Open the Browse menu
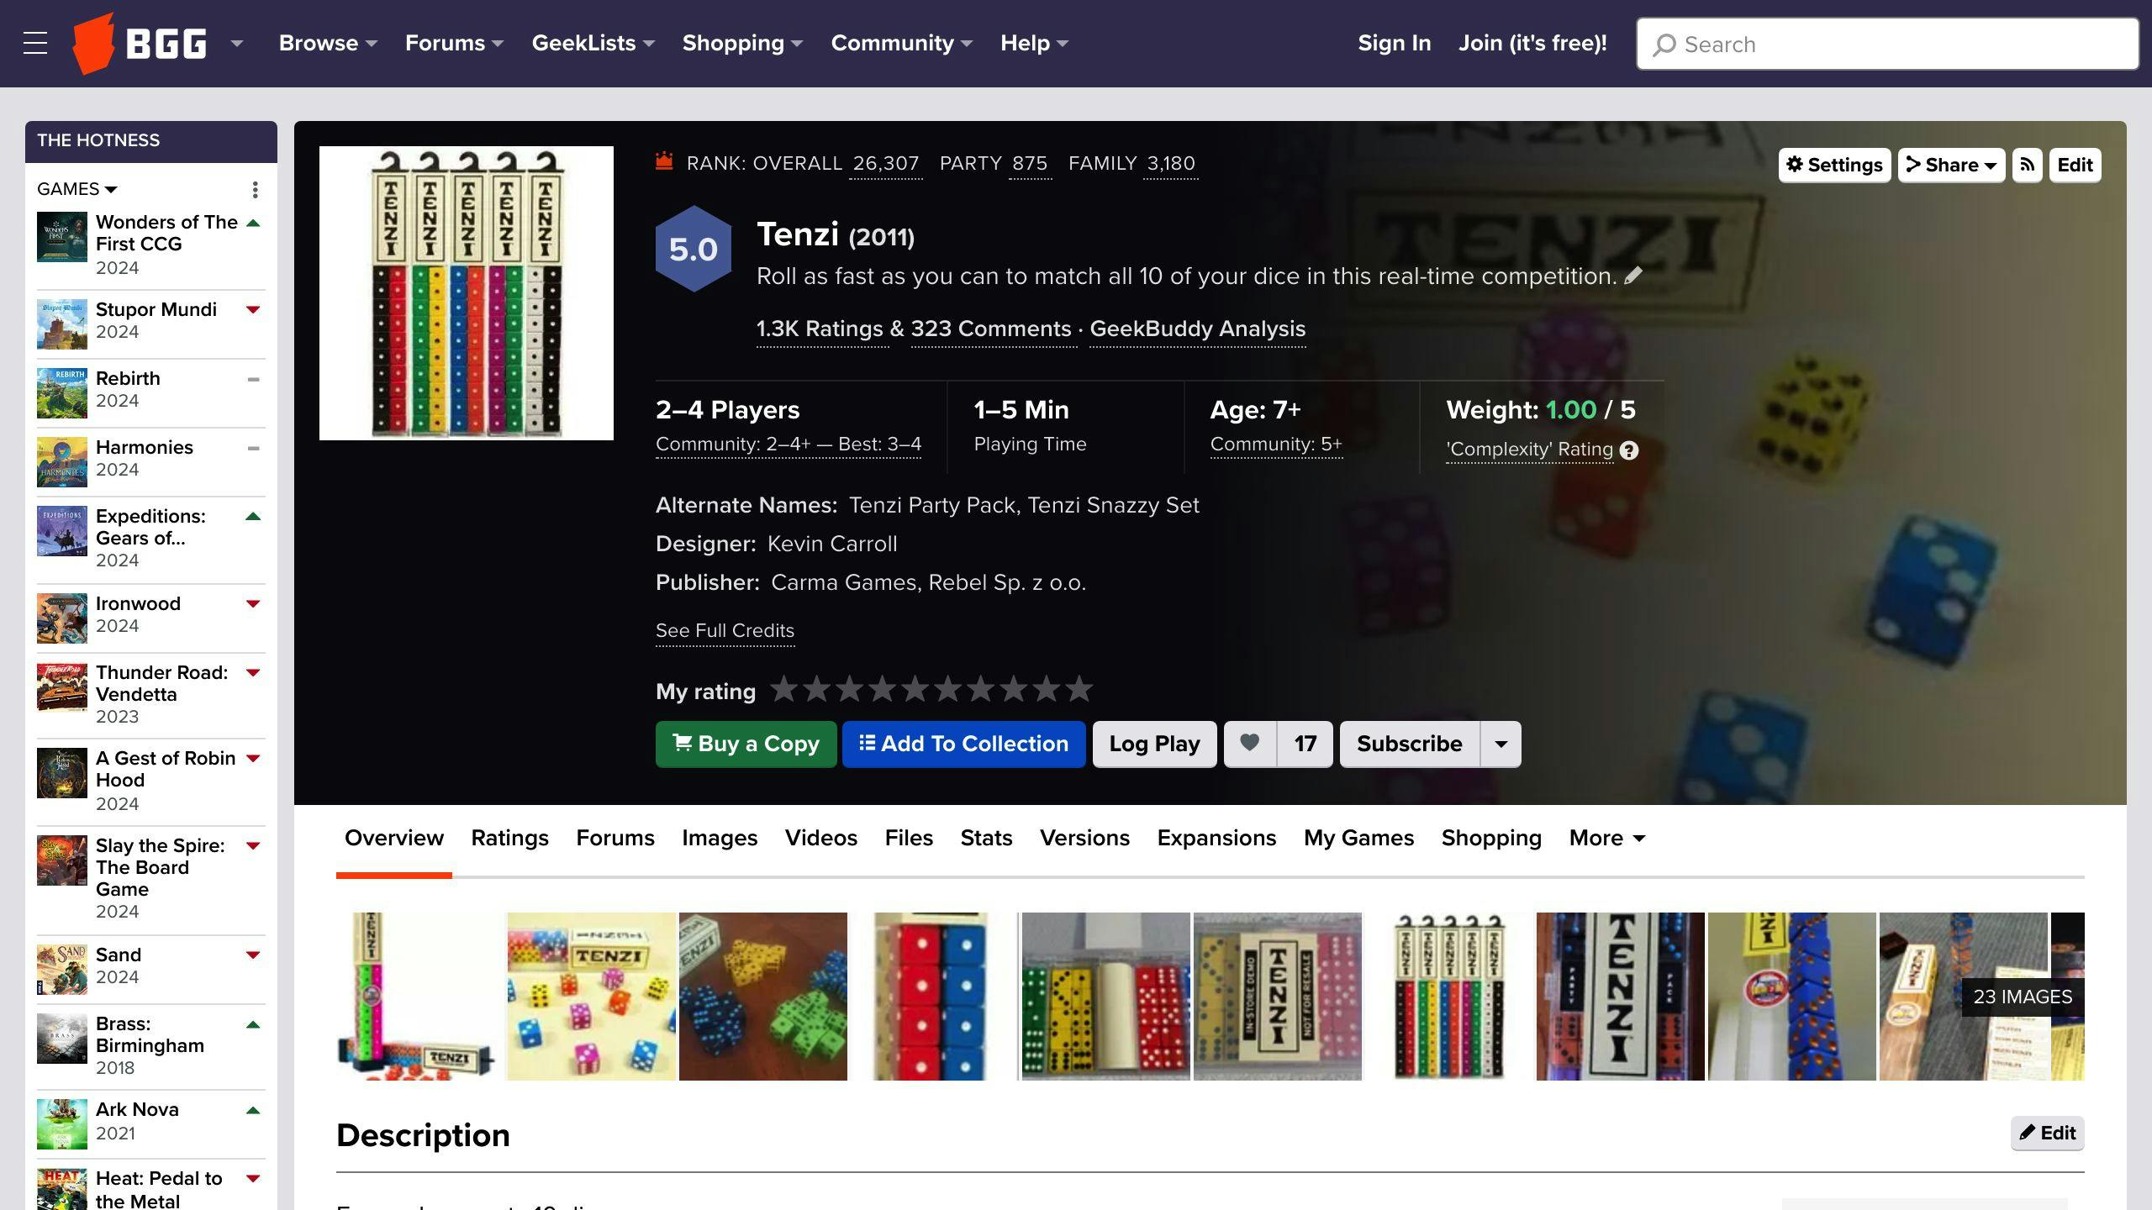 coord(328,43)
